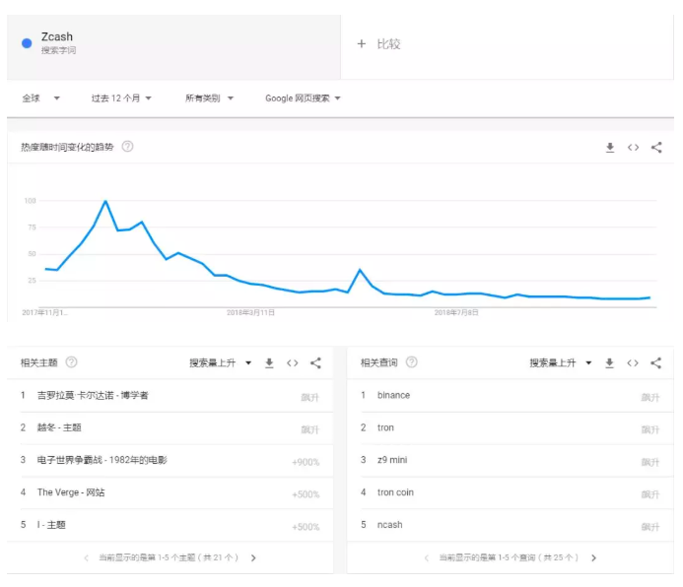Open related query ncash
The width and height of the screenshot is (683, 587).
pos(390,525)
